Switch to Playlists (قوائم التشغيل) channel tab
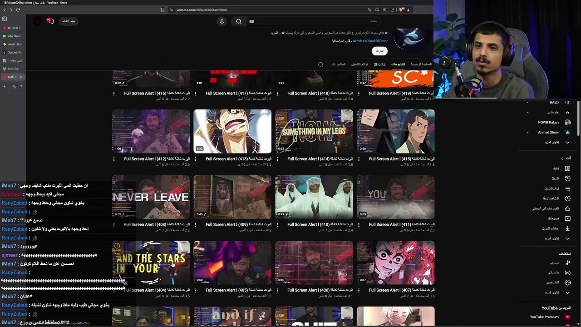581x327 pixels. coord(359,64)
